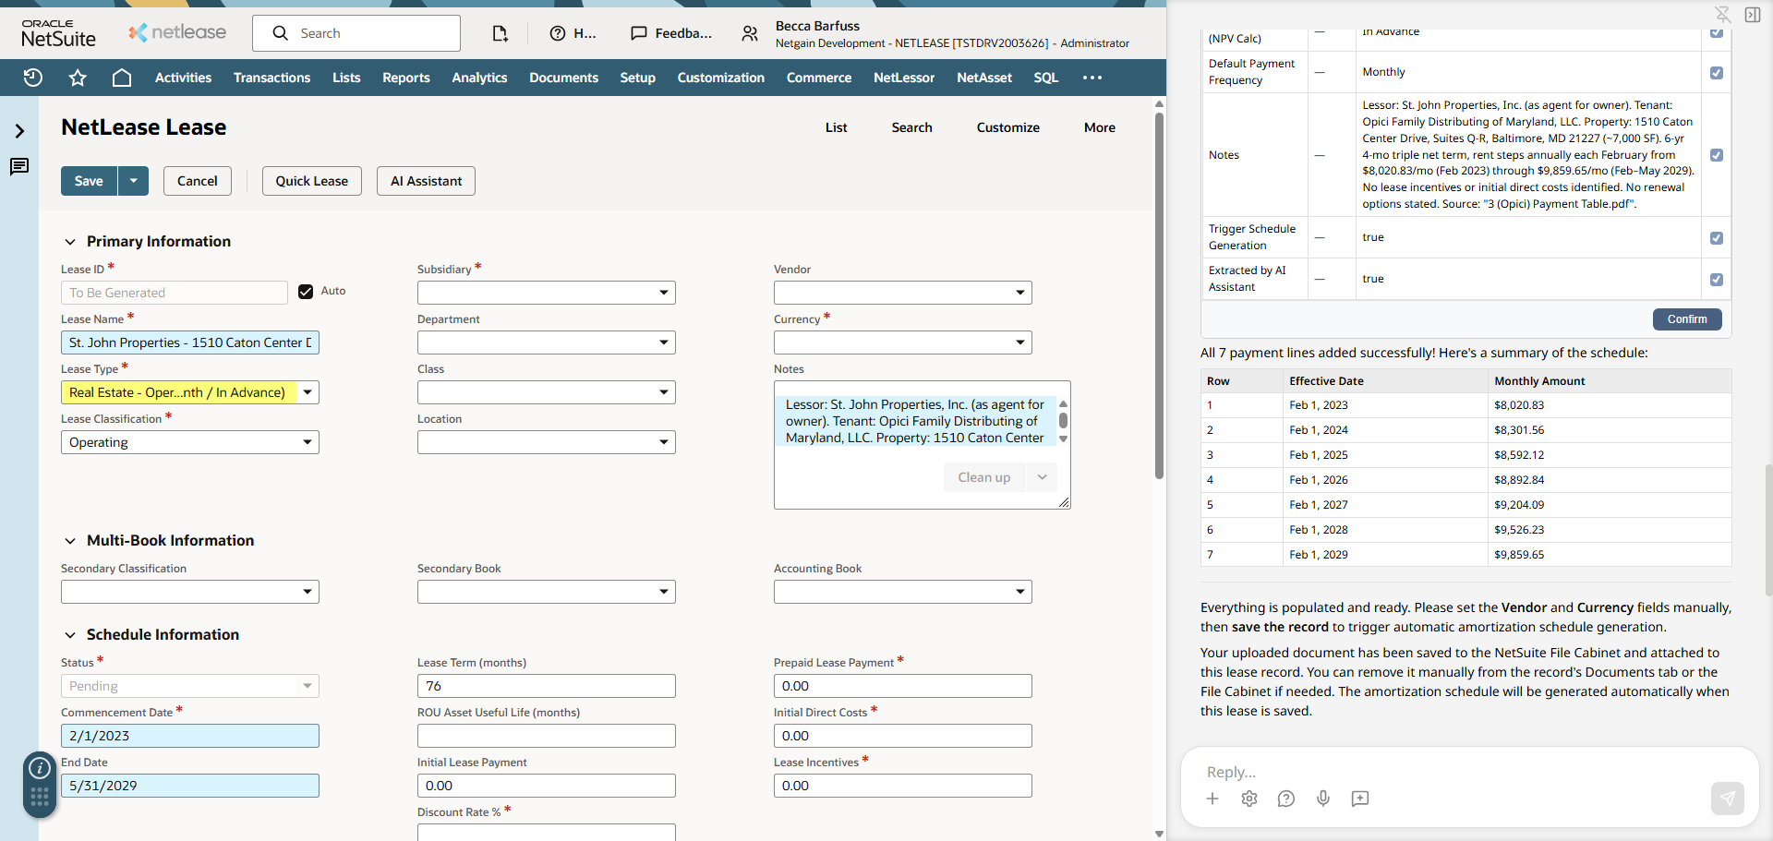Click the Notes field scrollbar thumb
The height and width of the screenshot is (841, 1773).
[1063, 420]
